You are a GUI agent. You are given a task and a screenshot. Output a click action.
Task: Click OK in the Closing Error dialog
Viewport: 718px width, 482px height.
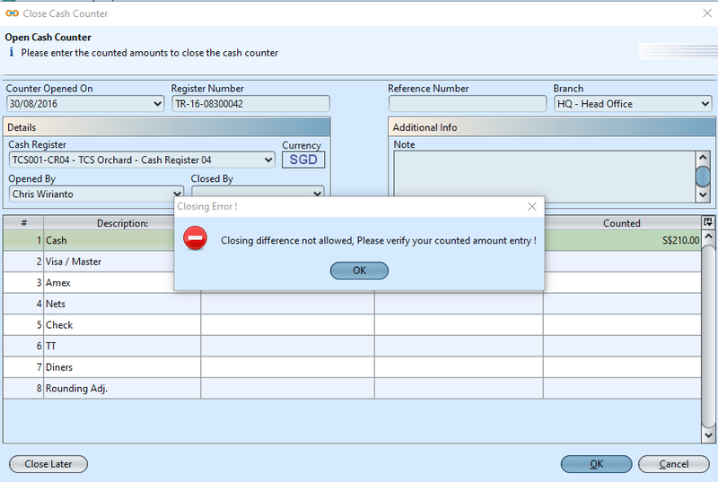tap(359, 271)
